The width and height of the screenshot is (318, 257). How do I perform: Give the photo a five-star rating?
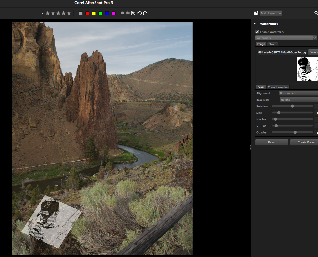(x=69, y=13)
